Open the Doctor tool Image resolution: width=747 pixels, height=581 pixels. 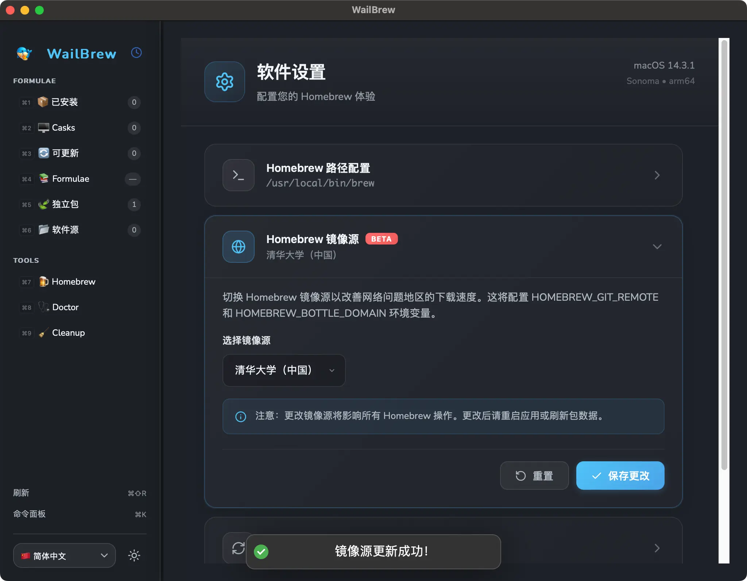point(80,307)
